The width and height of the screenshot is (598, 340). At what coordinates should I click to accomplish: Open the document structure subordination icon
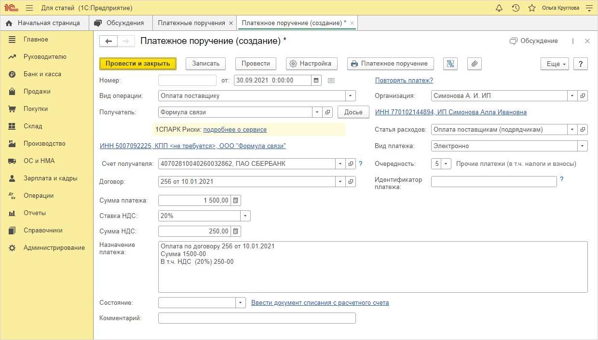[450, 64]
